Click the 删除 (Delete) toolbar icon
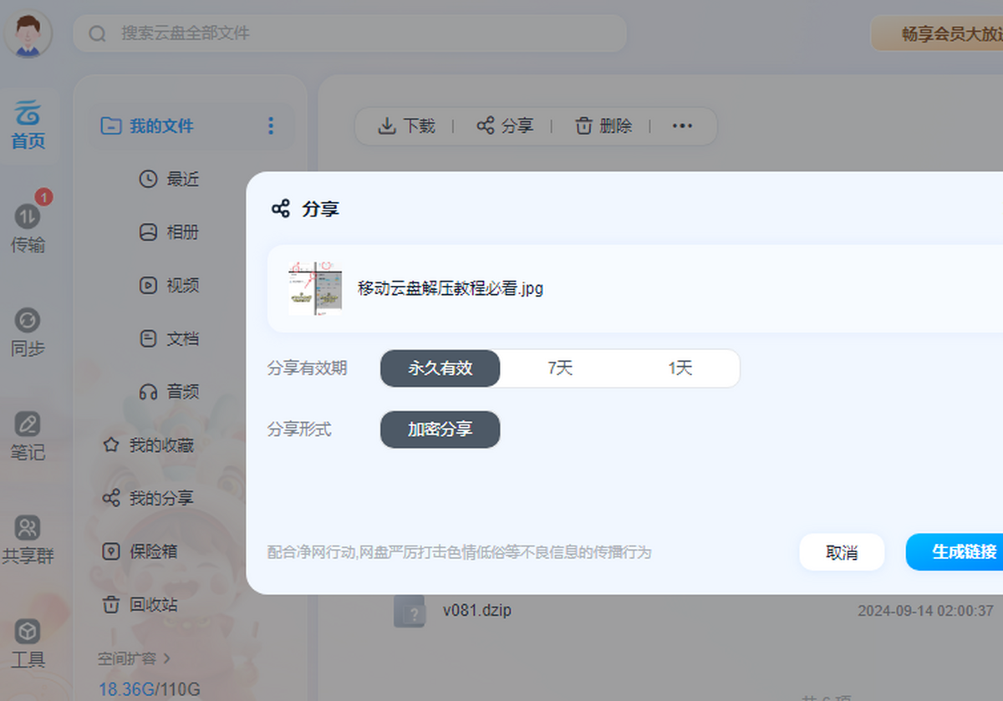The height and width of the screenshot is (701, 1003). [603, 125]
